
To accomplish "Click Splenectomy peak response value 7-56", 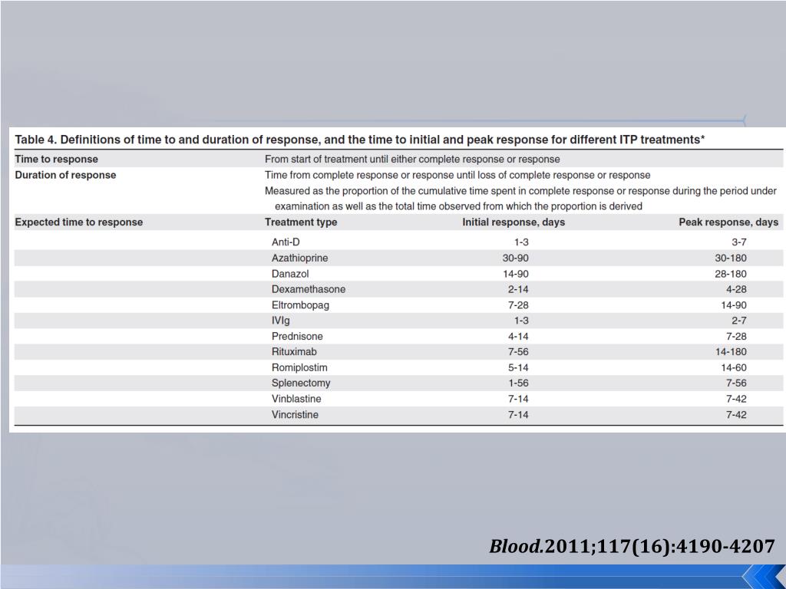I will point(736,383).
